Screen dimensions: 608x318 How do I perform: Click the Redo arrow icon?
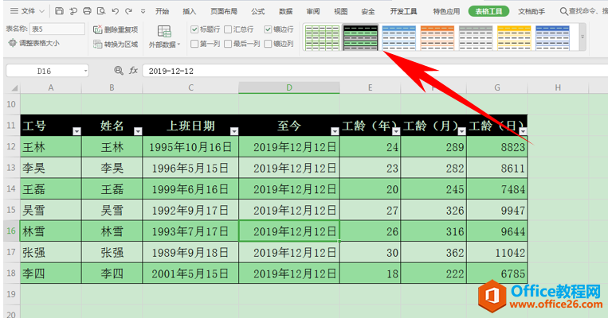coord(129,12)
